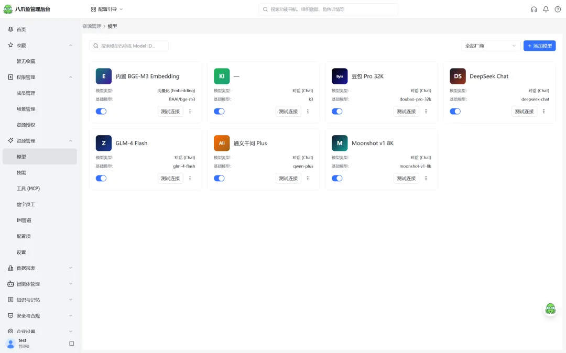Open the 全部厂商 vendor dropdown

point(491,46)
